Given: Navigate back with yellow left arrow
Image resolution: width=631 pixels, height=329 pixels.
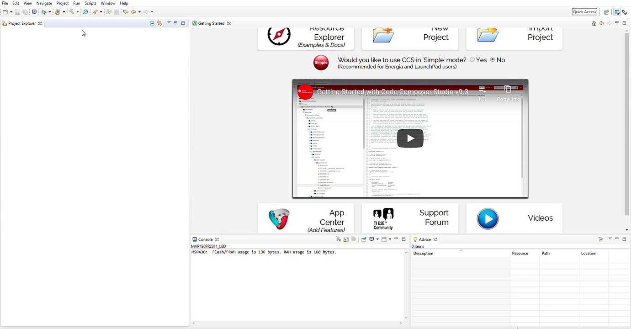Looking at the screenshot, I should (x=133, y=12).
